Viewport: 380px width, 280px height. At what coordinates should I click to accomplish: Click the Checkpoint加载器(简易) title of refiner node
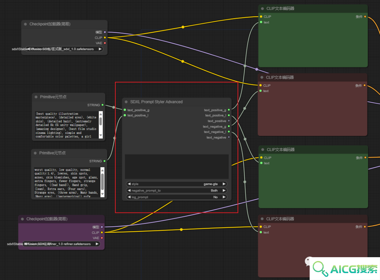click(47, 219)
